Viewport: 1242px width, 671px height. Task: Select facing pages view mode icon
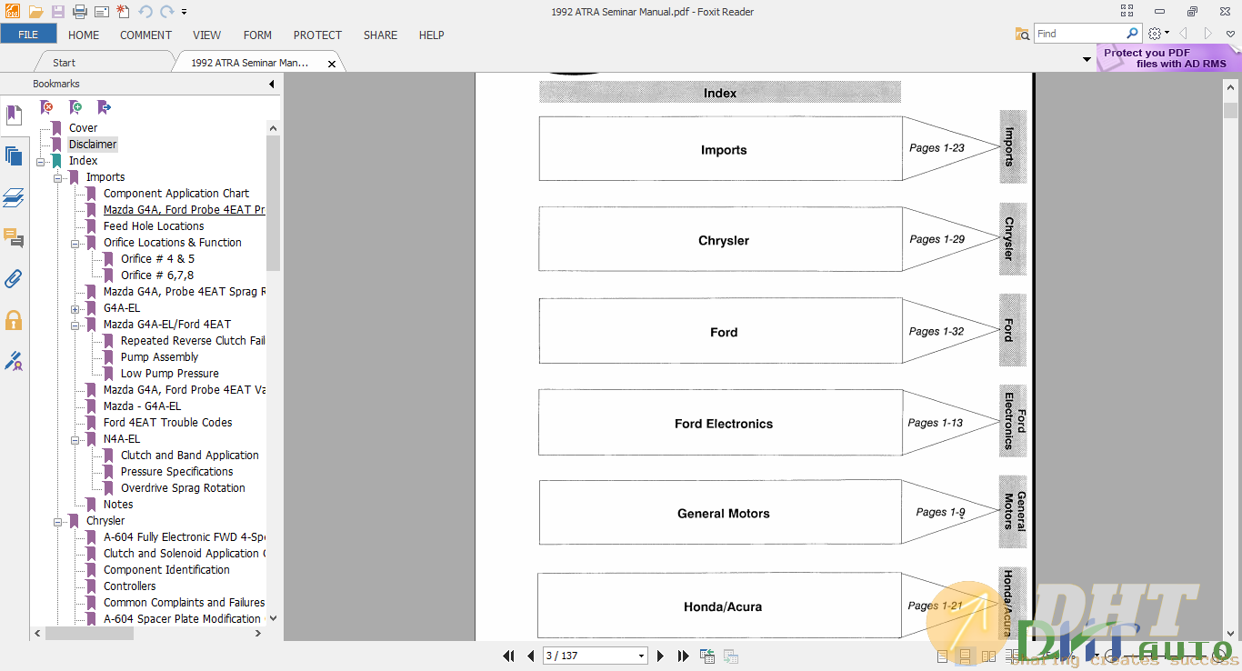coord(988,656)
